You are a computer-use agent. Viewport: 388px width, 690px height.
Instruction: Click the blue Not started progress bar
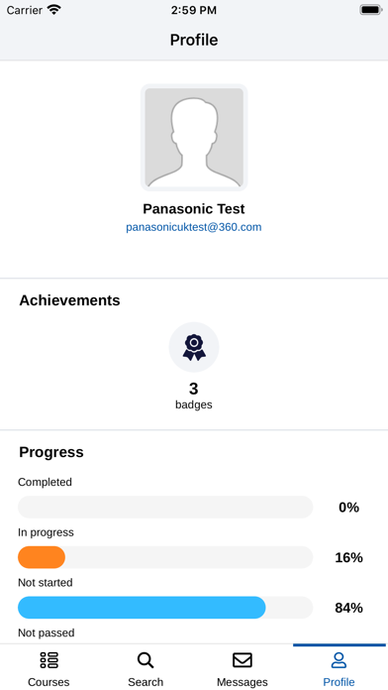[x=142, y=608]
